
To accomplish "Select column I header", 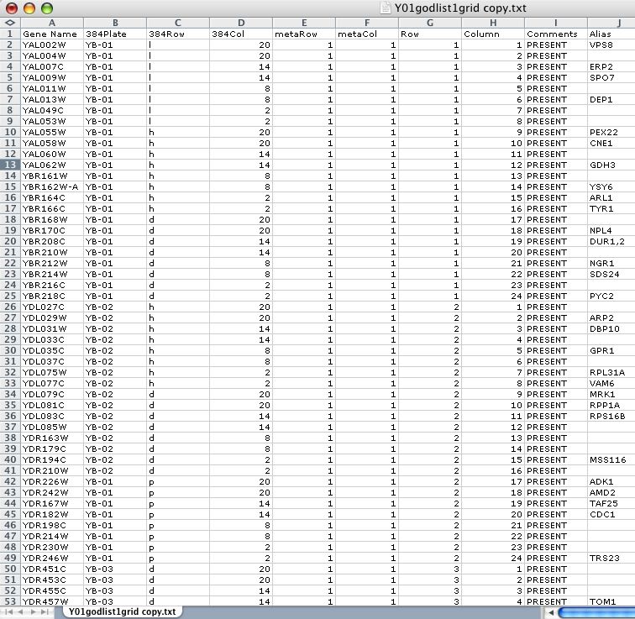I will coord(555,23).
